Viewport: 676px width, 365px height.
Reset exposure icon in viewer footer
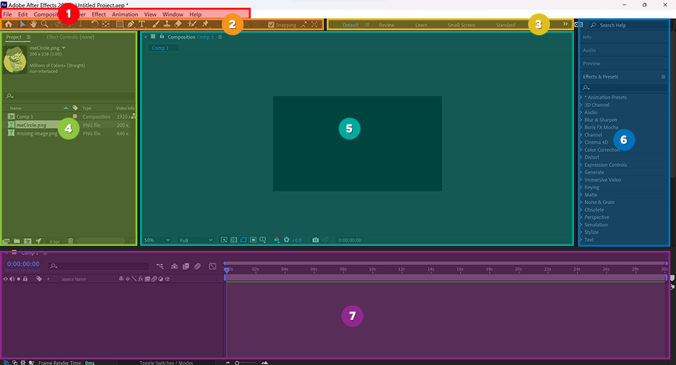point(287,240)
